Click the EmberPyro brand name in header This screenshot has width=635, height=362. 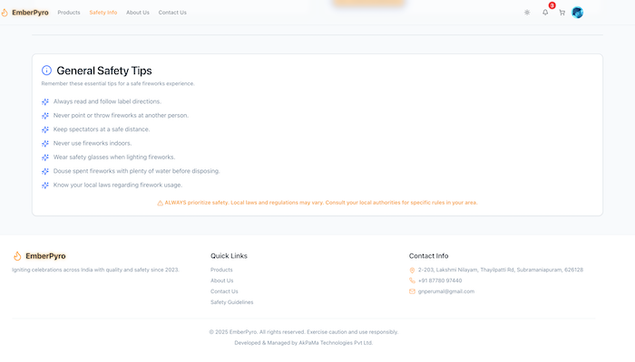coord(30,13)
